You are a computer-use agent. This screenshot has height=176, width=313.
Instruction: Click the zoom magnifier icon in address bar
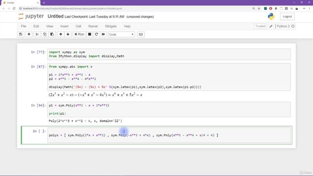(253, 8)
